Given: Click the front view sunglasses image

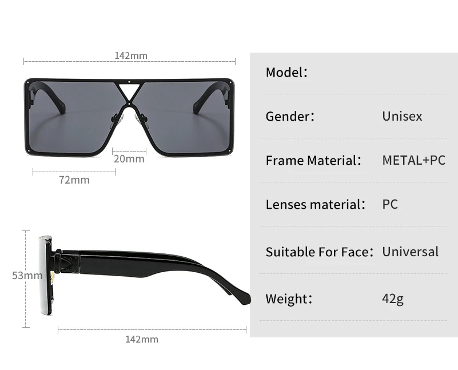Looking at the screenshot, I should (129, 117).
